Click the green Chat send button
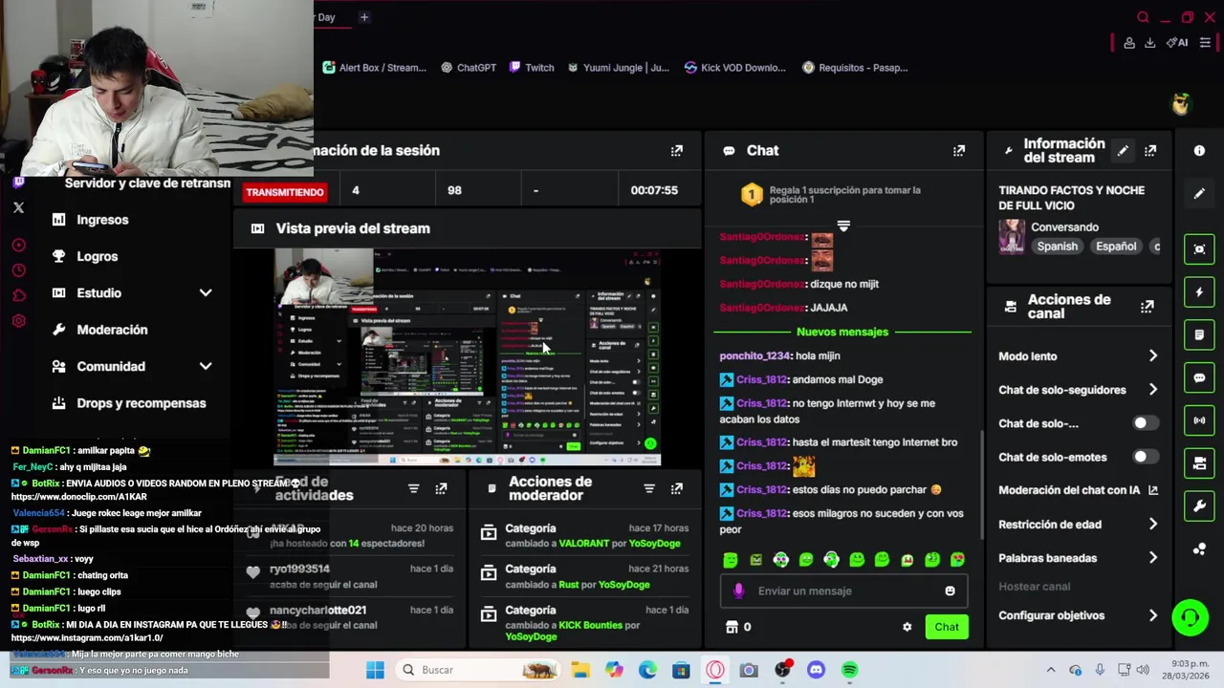The height and width of the screenshot is (688, 1224). point(947,627)
